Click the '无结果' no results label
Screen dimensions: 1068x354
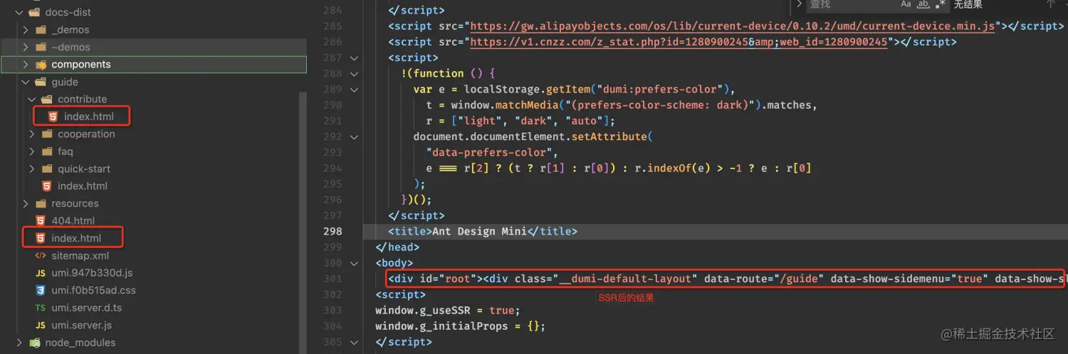coord(968,4)
